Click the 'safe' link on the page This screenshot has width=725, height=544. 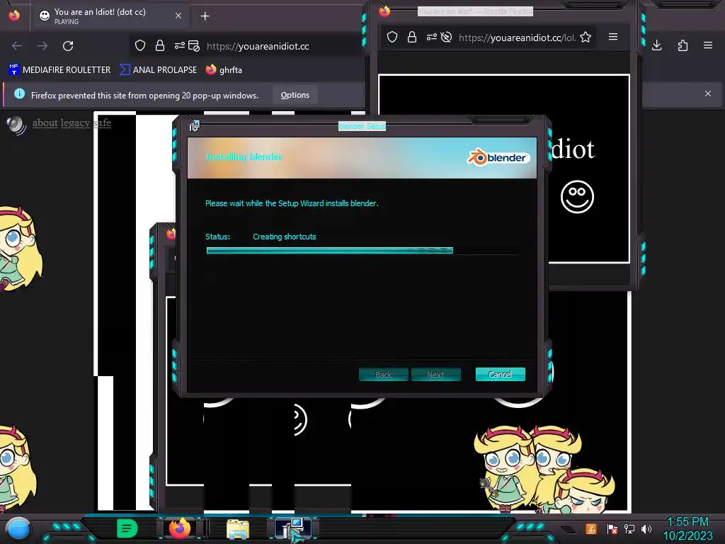[102, 123]
